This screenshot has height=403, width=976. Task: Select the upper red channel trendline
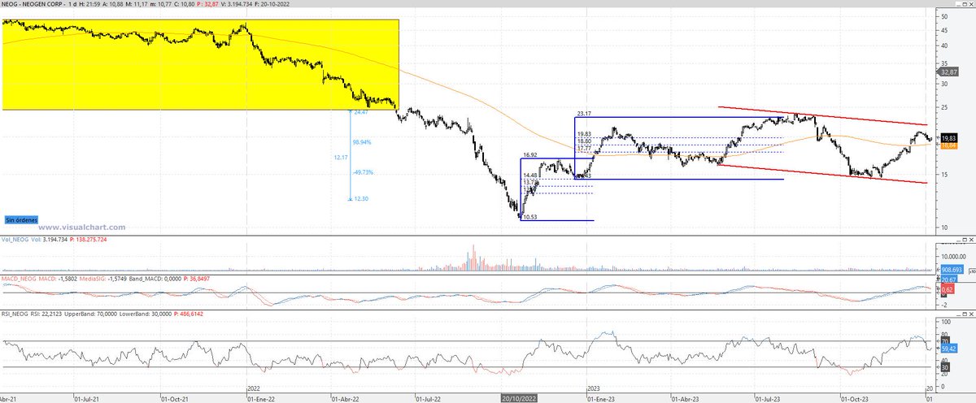click(x=823, y=115)
